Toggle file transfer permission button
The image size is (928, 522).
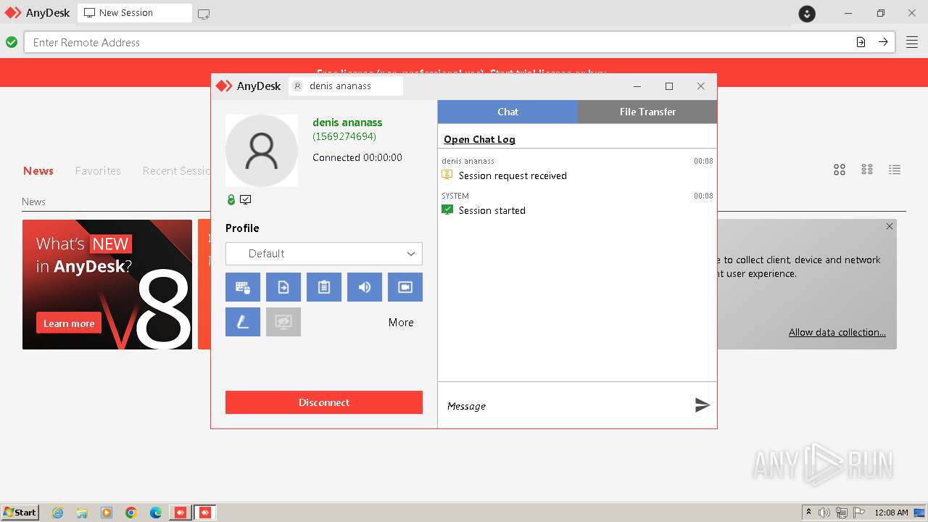click(x=283, y=287)
